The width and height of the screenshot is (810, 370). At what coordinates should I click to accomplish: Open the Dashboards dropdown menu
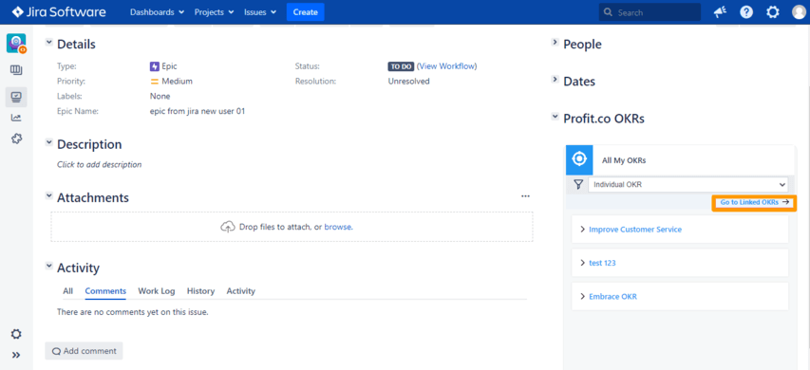(157, 12)
